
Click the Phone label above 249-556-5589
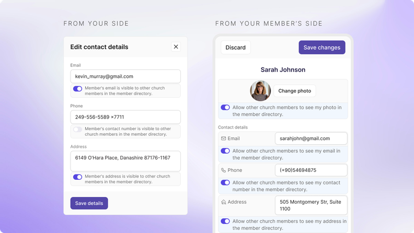point(76,106)
